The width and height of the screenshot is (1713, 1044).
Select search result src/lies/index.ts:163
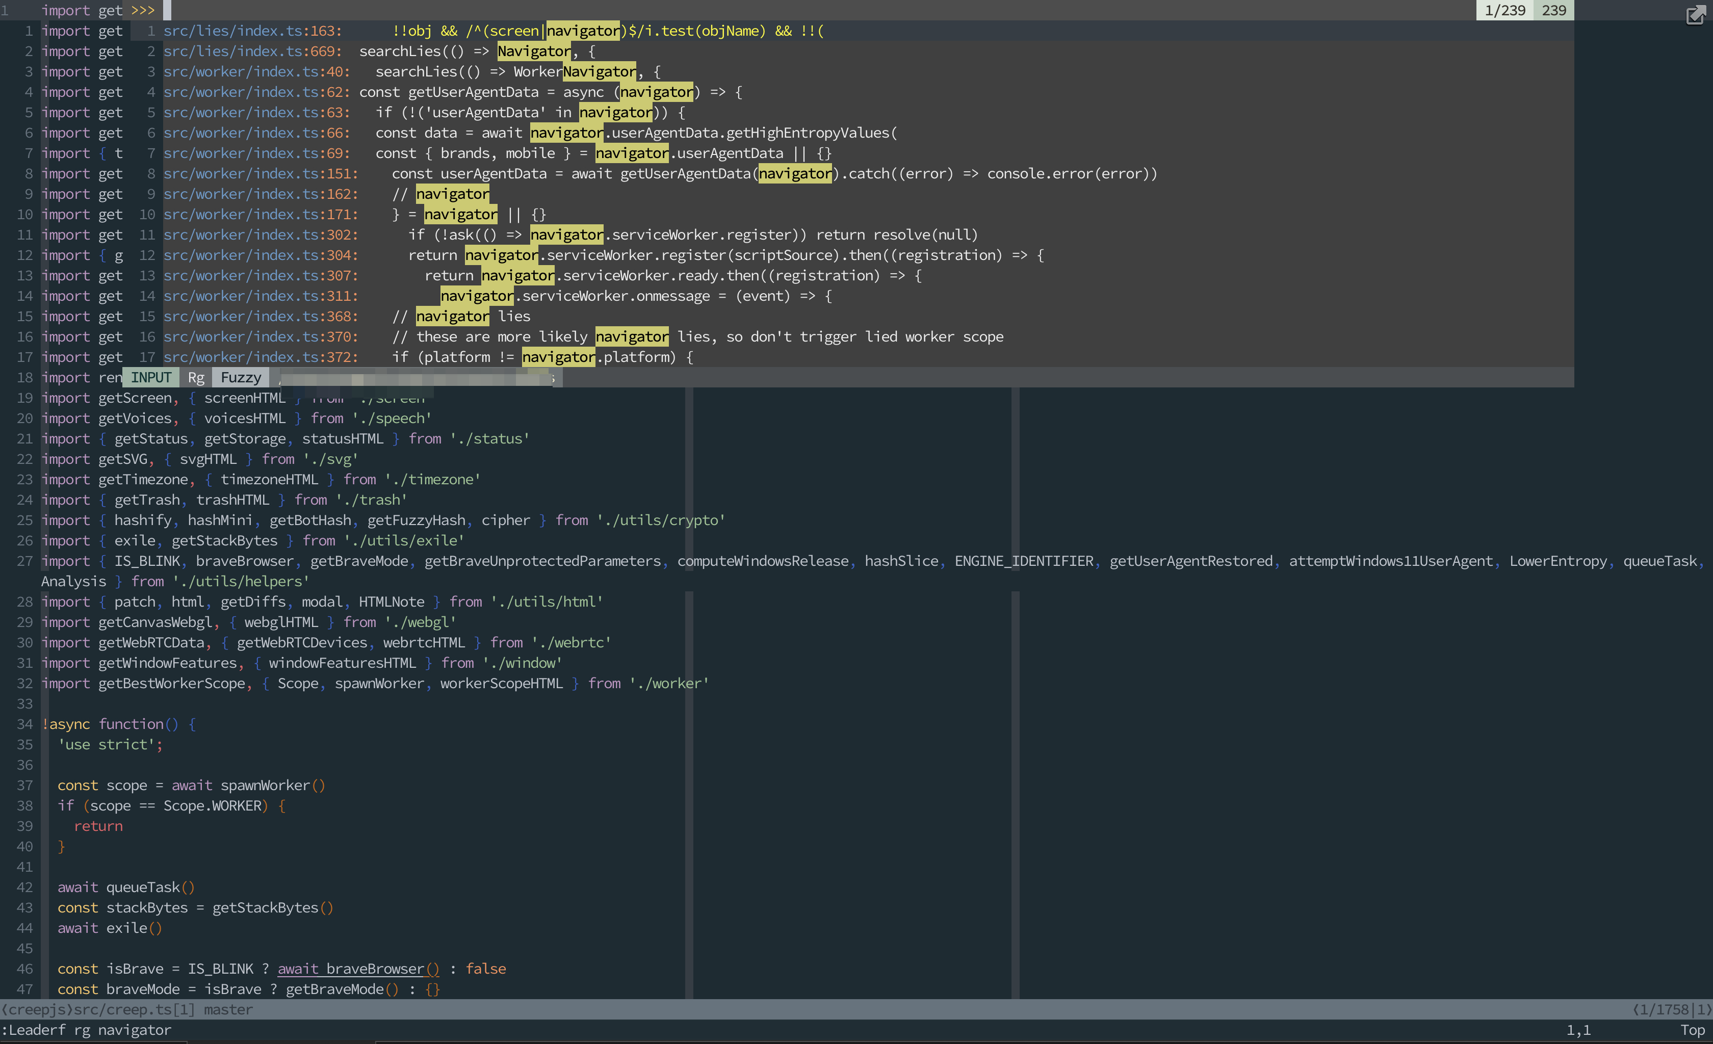click(x=252, y=31)
